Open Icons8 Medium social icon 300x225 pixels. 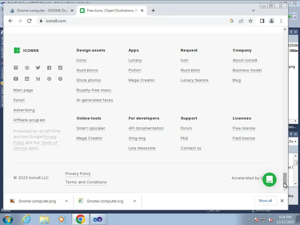[x=38, y=79]
